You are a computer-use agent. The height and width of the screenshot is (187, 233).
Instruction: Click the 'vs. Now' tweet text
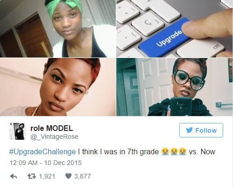pos(202,151)
